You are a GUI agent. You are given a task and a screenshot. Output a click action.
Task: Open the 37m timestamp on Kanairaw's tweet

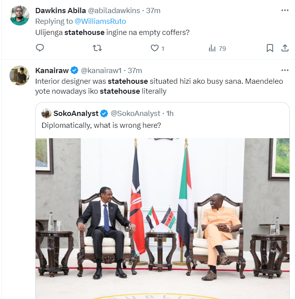coord(135,71)
